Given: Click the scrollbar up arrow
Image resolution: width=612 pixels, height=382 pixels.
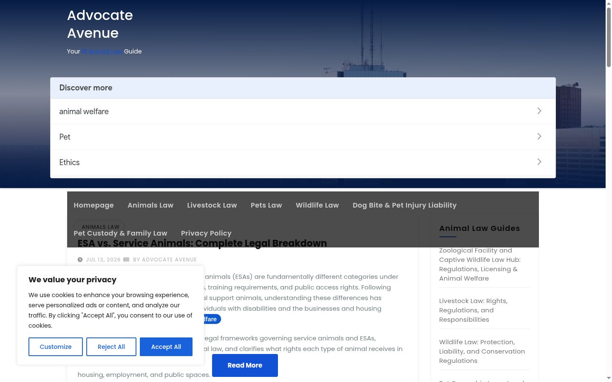Looking at the screenshot, I should click(x=609, y=3).
